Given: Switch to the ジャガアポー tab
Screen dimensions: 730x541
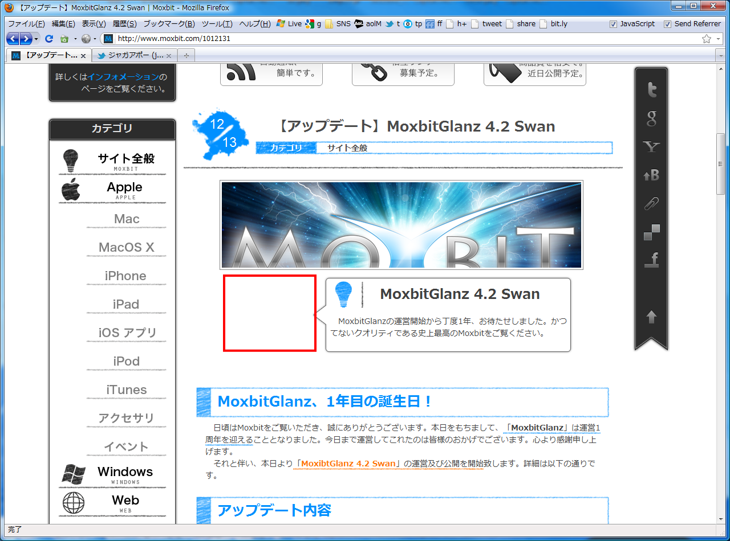Looking at the screenshot, I should [x=135, y=55].
